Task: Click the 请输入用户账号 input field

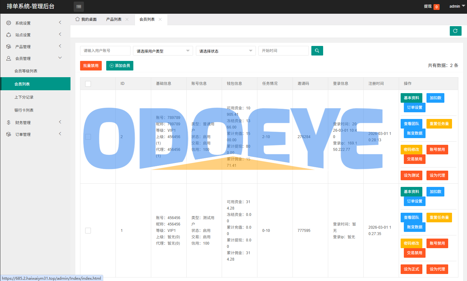Action: click(x=105, y=50)
